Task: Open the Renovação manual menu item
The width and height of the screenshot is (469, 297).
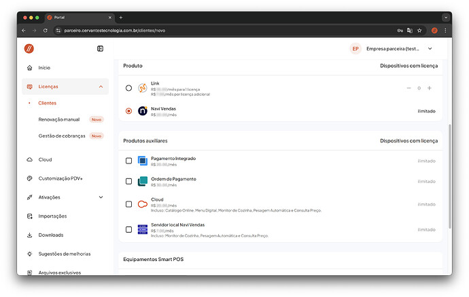Action: click(x=59, y=119)
